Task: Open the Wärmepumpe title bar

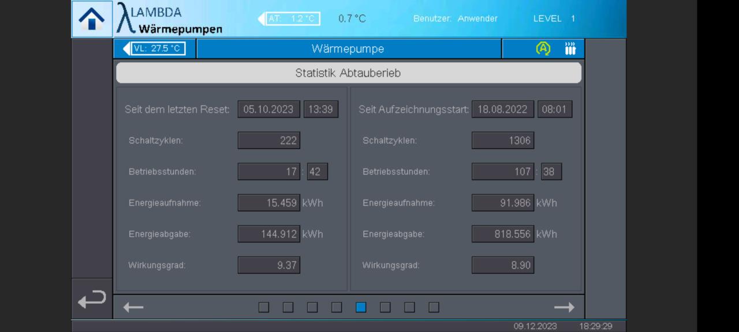Action: click(x=348, y=49)
